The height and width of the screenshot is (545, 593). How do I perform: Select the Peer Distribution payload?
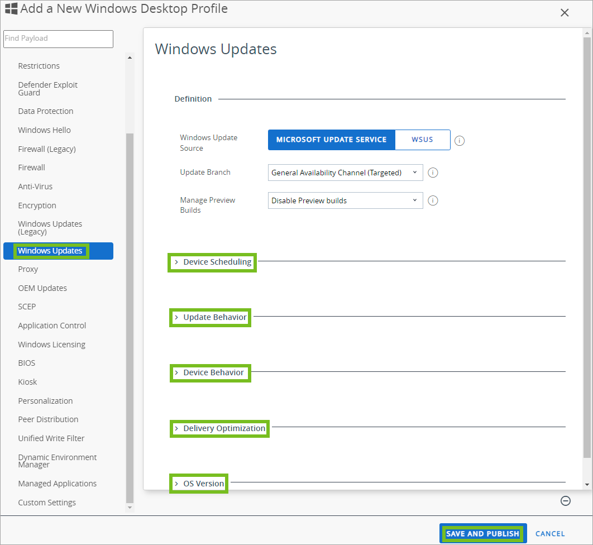click(48, 419)
